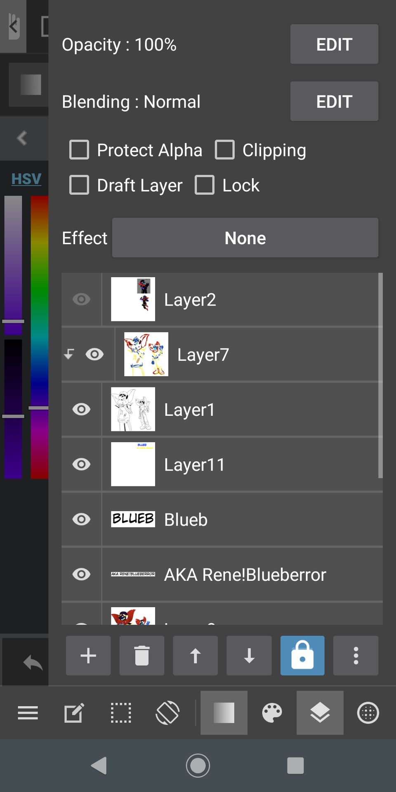Enable the Protect Alpha checkbox
The width and height of the screenshot is (396, 792).
[79, 150]
